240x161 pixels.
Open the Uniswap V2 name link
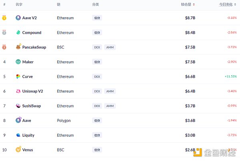[32, 91]
